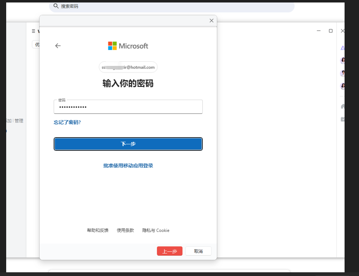Click the magnifier icon in the search bar
The height and width of the screenshot is (276, 359).
click(x=56, y=6)
